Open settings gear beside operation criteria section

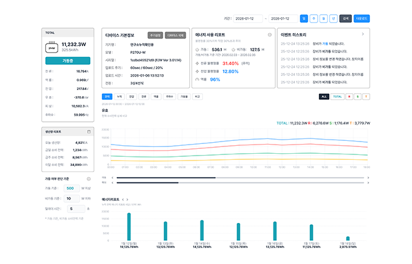coord(90,179)
